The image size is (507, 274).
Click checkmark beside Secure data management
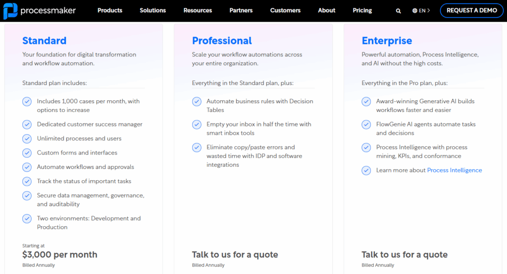pyautogui.click(x=27, y=196)
